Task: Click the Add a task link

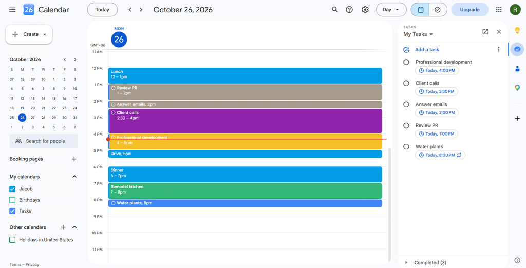Action: click(x=427, y=50)
